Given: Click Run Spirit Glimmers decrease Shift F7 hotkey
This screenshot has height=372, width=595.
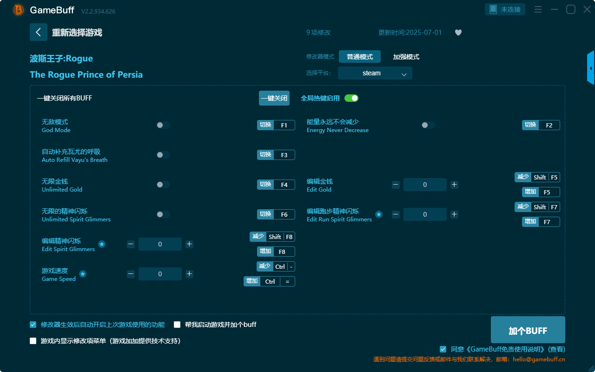Looking at the screenshot, I should (537, 207).
